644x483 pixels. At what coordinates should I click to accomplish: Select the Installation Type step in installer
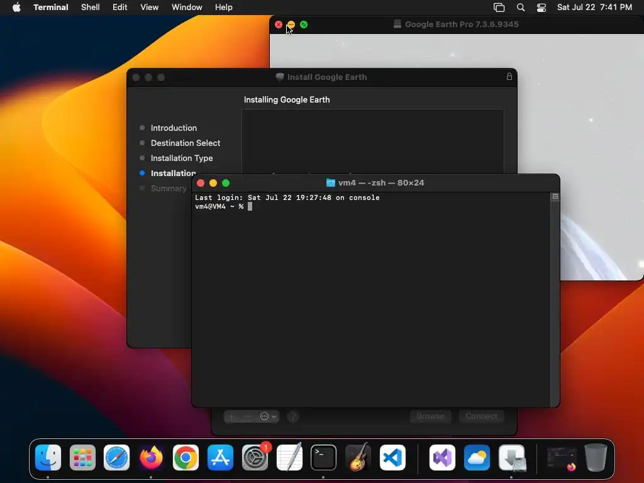(182, 158)
